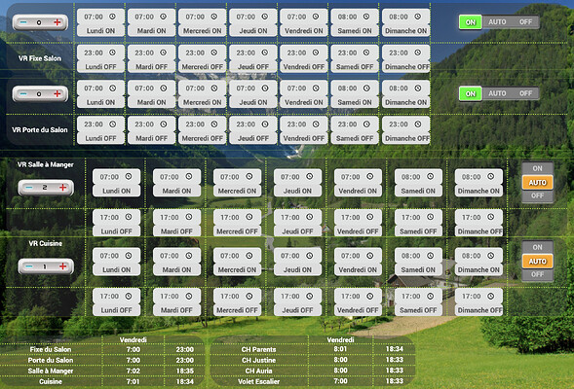This screenshot has width=574, height=389.
Task: Select the green ON mode for VR Fixe Salon
Action: [470, 22]
